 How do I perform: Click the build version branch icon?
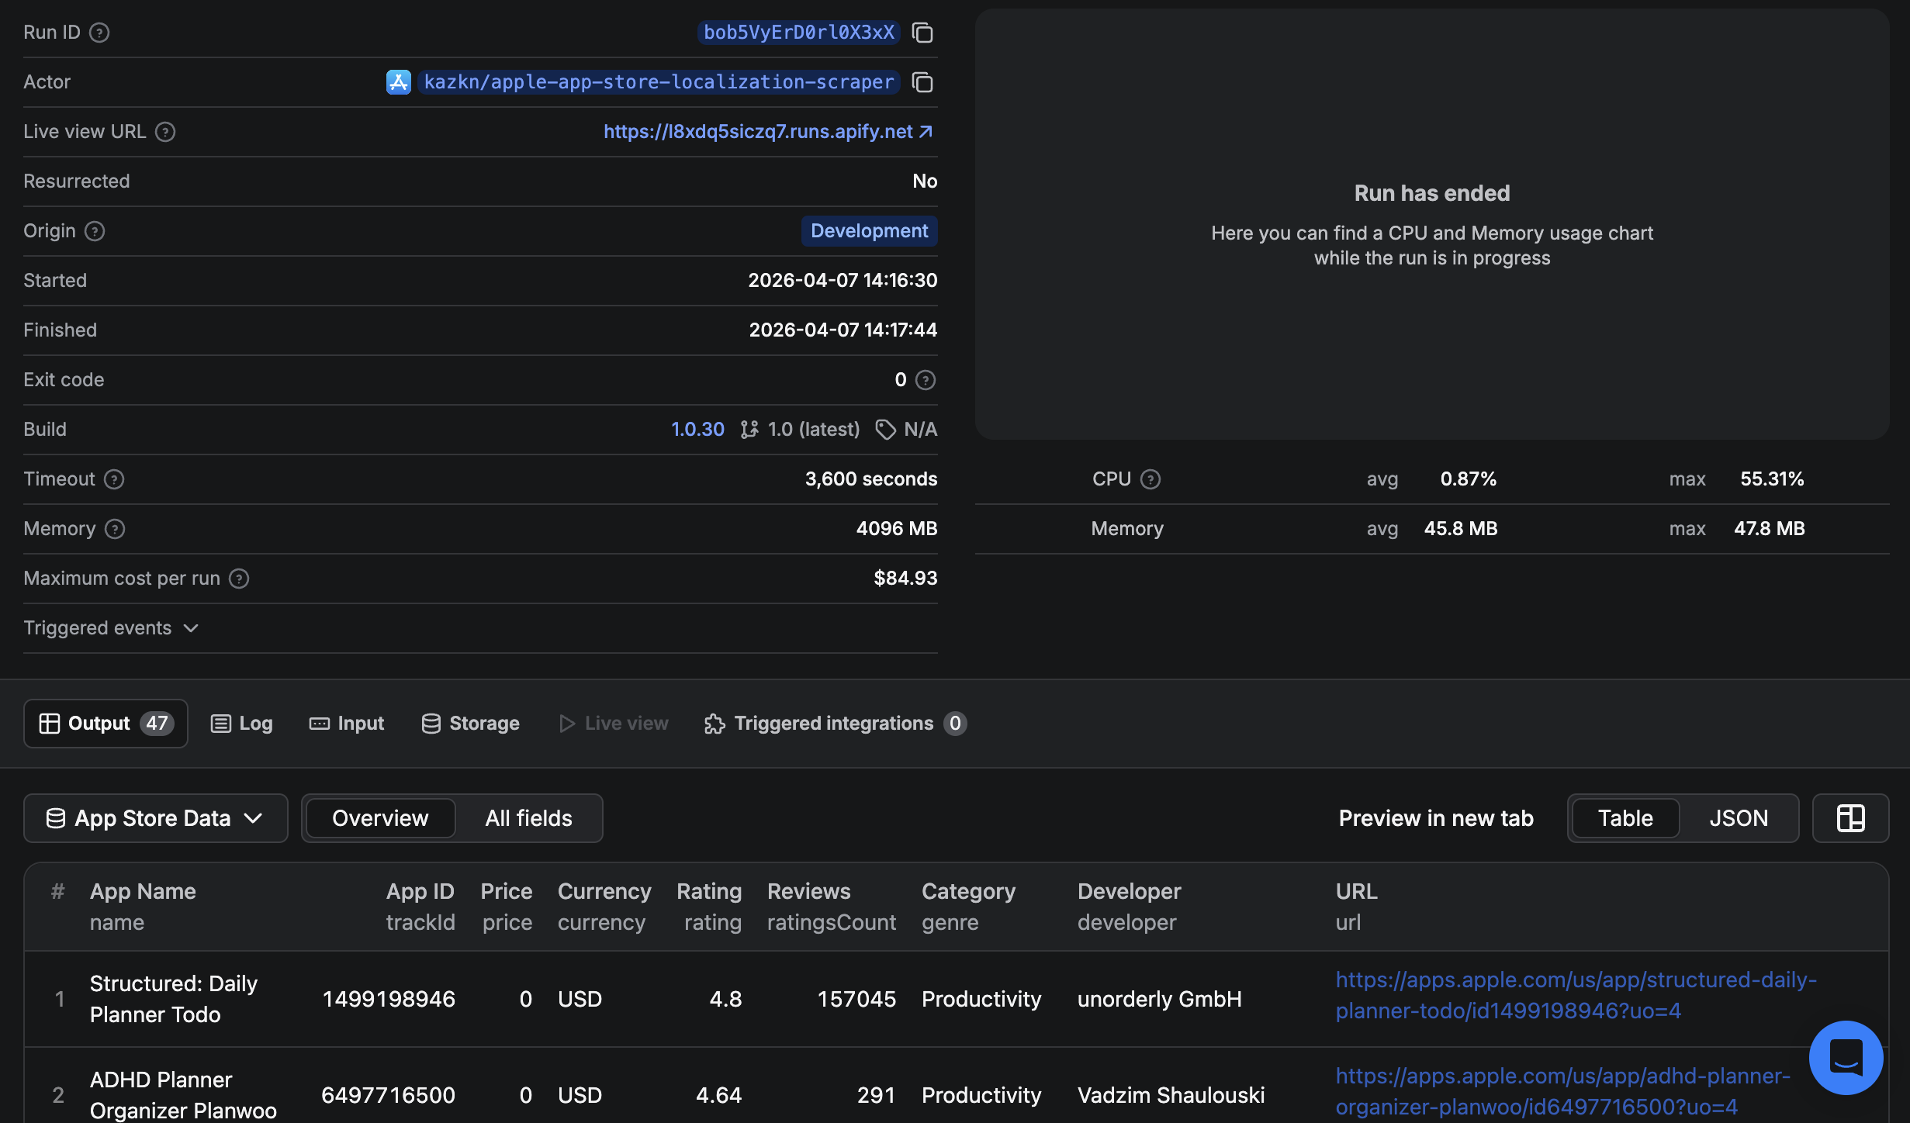tap(749, 430)
